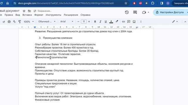The height and width of the screenshot is (105, 188).
Task: Click the right indent marker on ruler
Action: pos(137,27)
